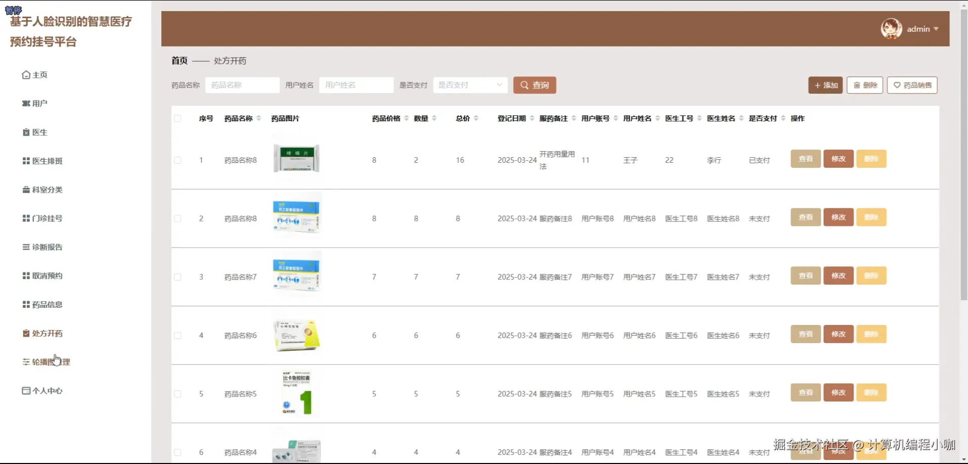
Task: Click the 首页 breadcrumb link
Action: click(x=180, y=61)
